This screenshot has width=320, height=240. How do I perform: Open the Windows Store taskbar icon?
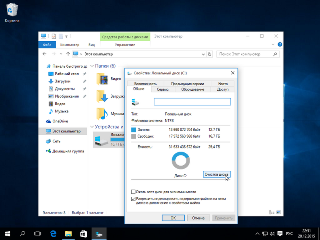pyautogui.click(x=83, y=233)
